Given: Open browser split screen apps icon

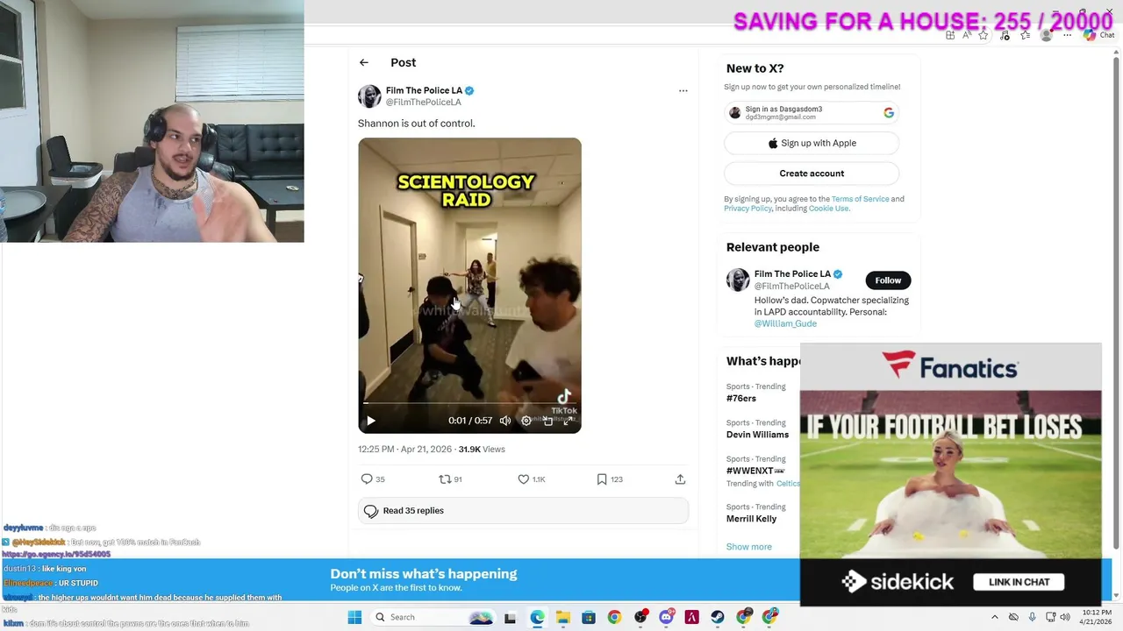Looking at the screenshot, I should click(x=950, y=35).
